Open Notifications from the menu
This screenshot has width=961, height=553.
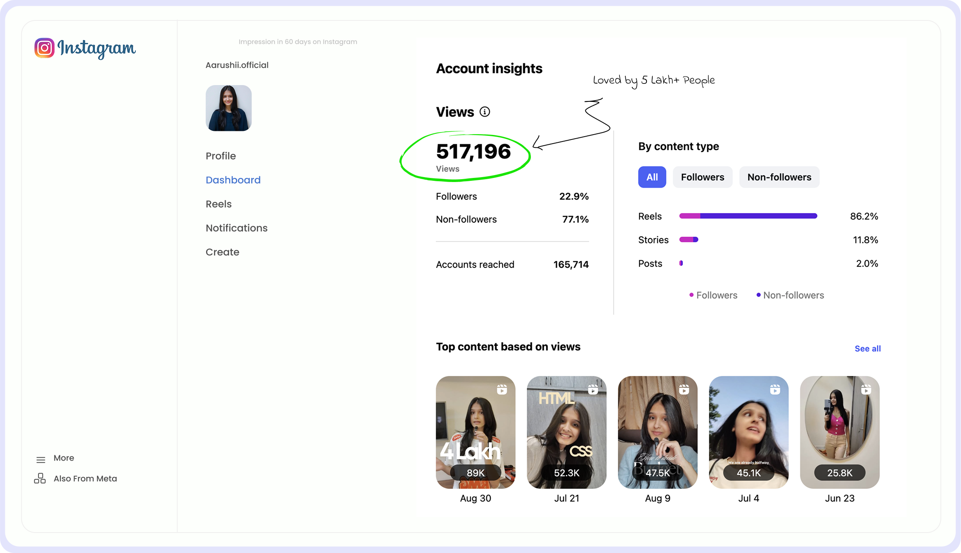point(236,228)
